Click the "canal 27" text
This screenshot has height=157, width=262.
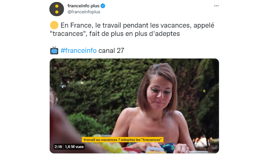tap(111, 51)
